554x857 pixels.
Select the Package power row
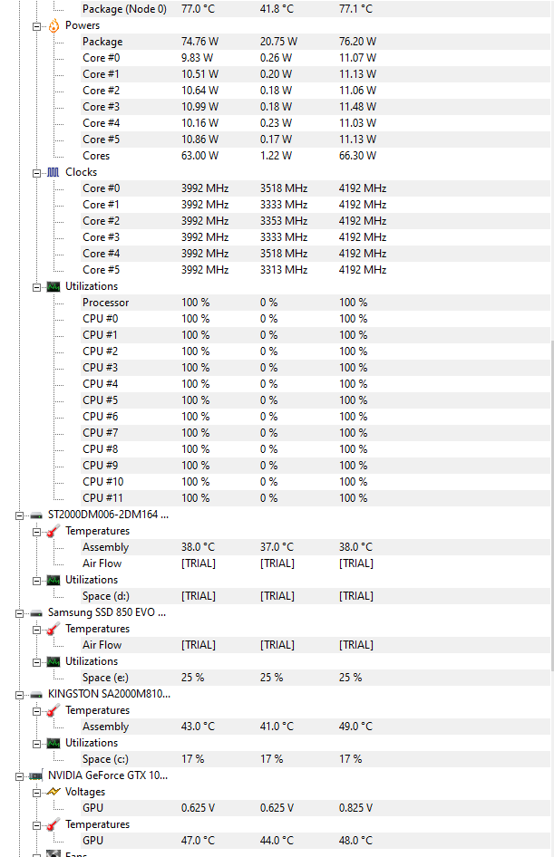click(102, 42)
